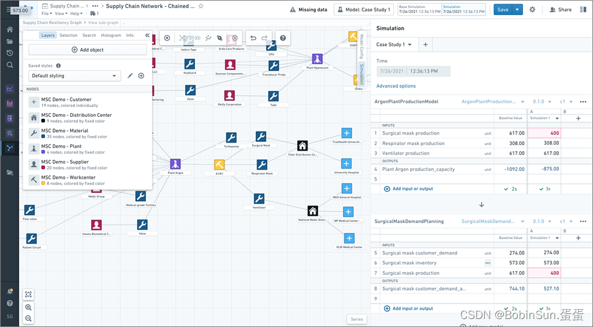The image size is (593, 327).
Task: Click the Add object button
Action: click(87, 50)
